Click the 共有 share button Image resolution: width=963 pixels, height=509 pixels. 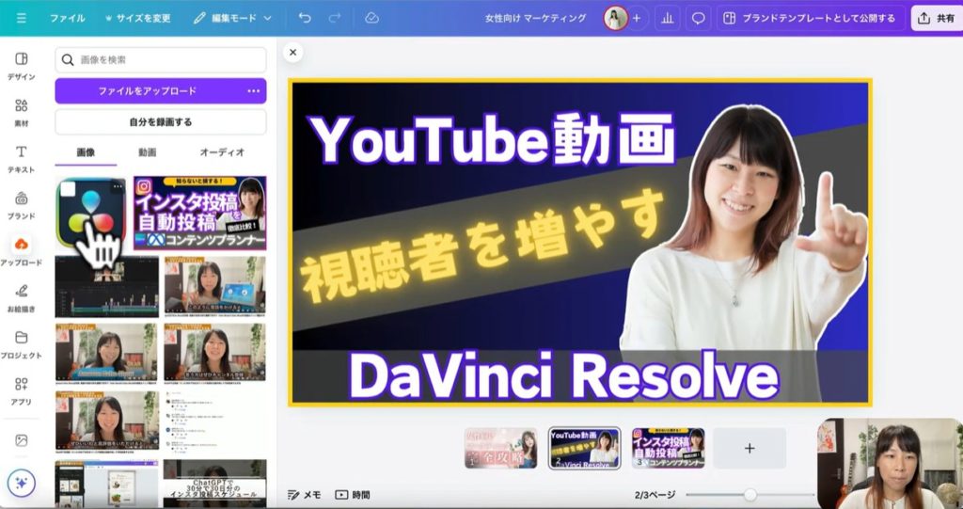tap(936, 18)
